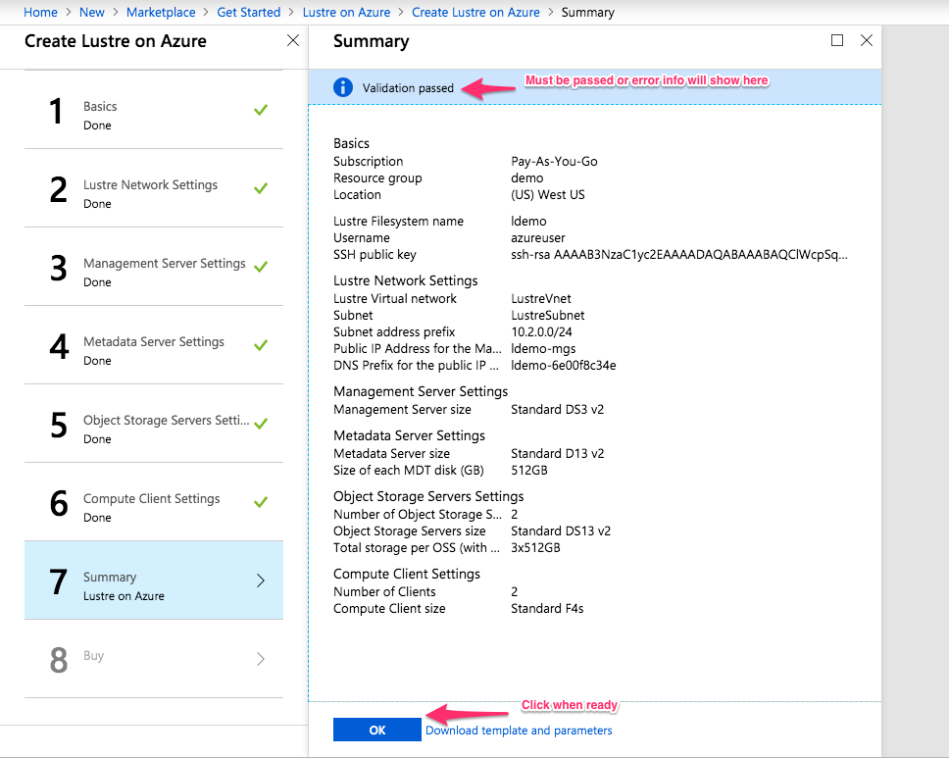Click the Validation passed message
This screenshot has width=949, height=758.
coord(408,88)
